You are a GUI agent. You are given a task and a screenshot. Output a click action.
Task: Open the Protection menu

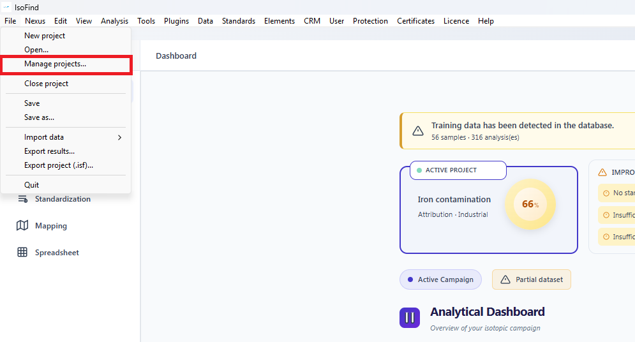click(370, 21)
